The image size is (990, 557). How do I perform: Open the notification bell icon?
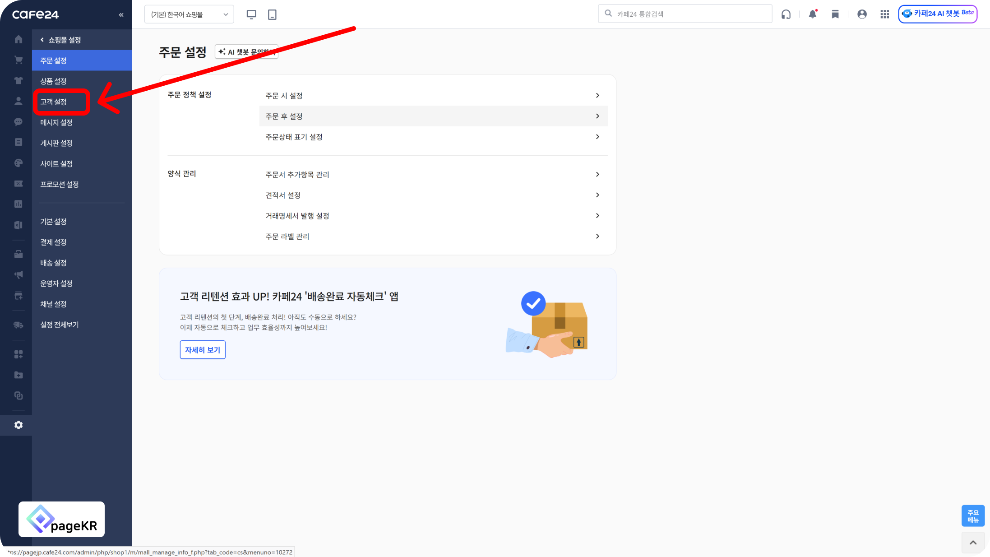(813, 14)
